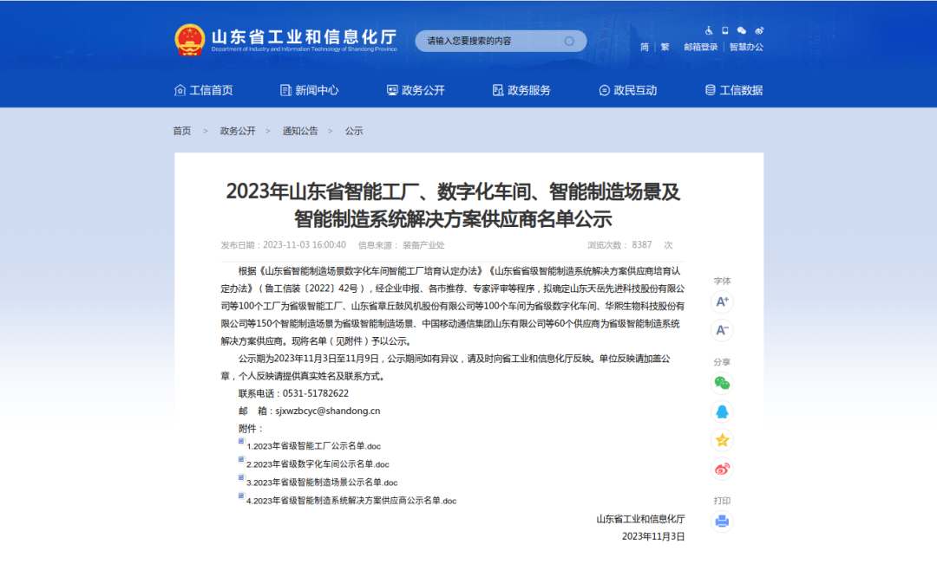Switch to simplified Chinese 简
The width and height of the screenshot is (937, 564).
click(x=645, y=47)
